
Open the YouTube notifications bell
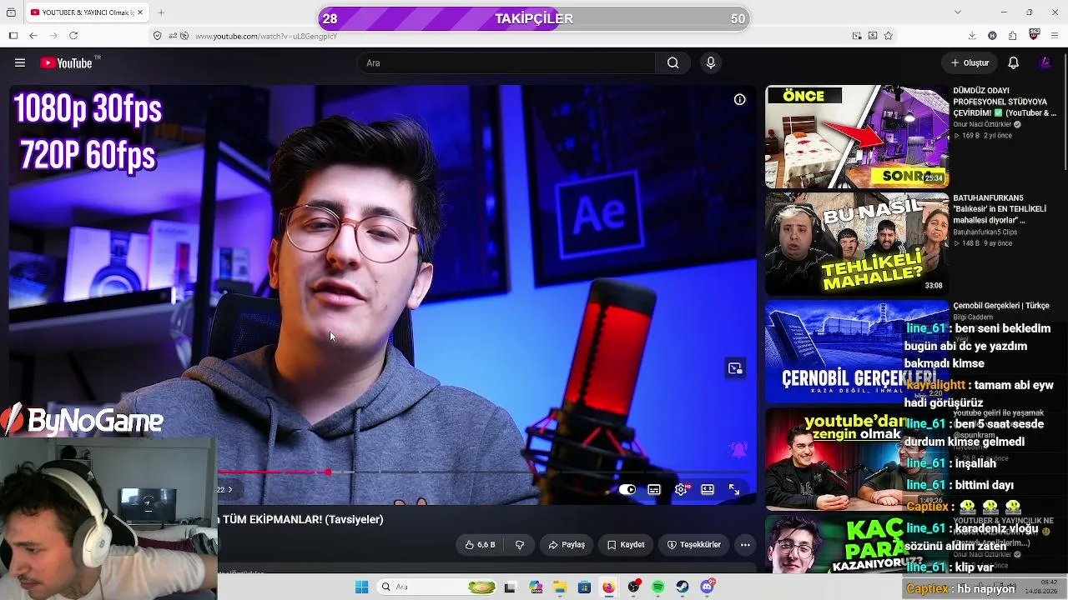point(1013,62)
